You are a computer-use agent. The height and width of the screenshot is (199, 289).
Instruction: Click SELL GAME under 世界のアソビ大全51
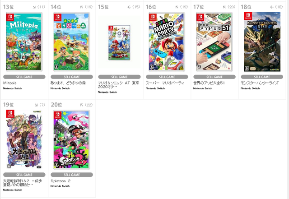coord(214,77)
